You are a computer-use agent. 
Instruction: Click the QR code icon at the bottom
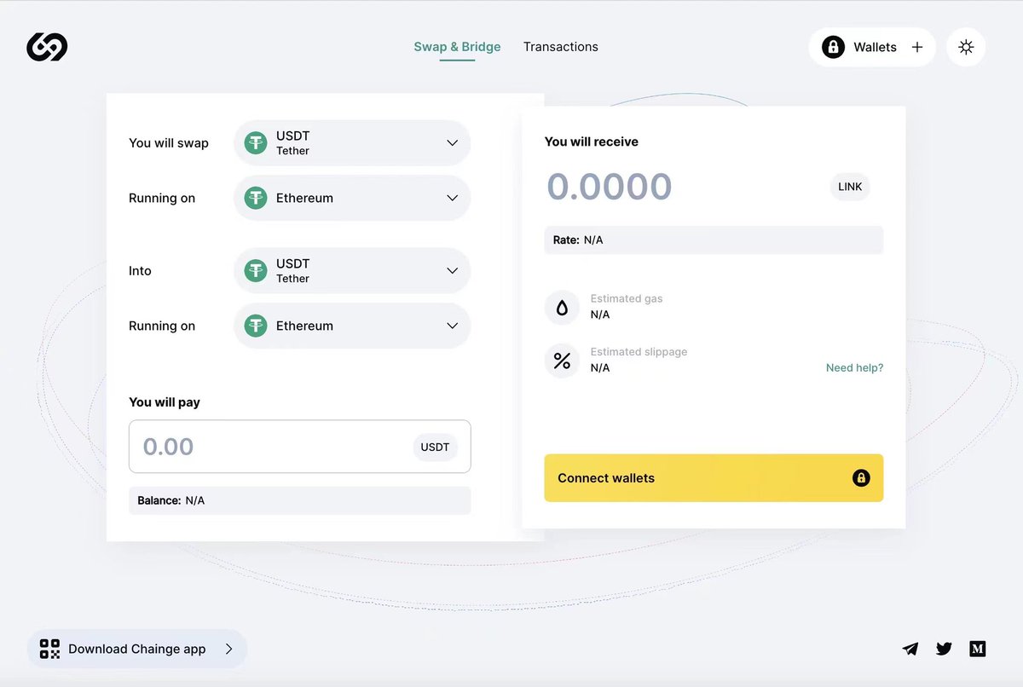coord(50,649)
